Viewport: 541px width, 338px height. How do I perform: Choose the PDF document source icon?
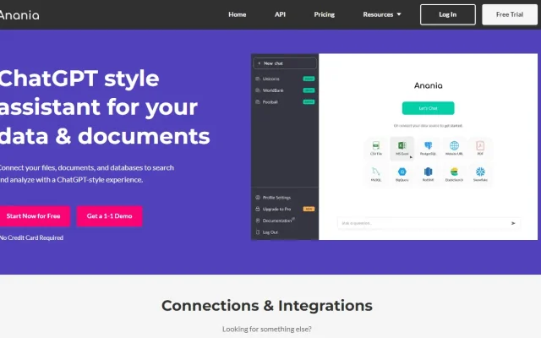point(480,145)
